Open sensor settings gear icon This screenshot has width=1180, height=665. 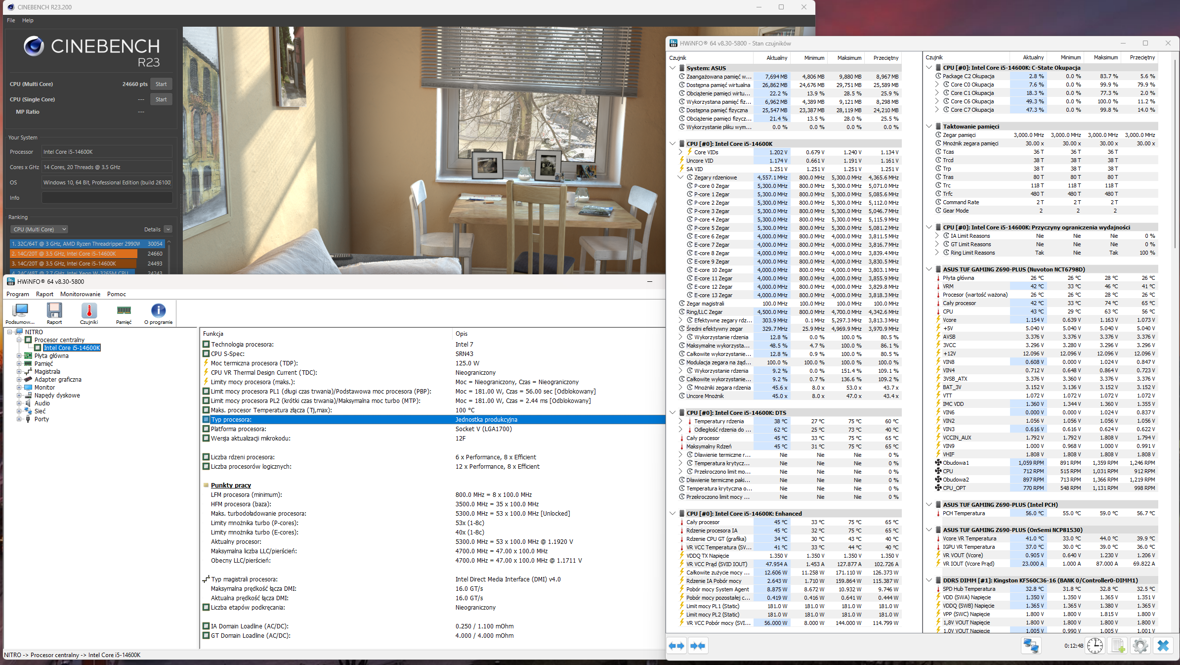pyautogui.click(x=1140, y=646)
